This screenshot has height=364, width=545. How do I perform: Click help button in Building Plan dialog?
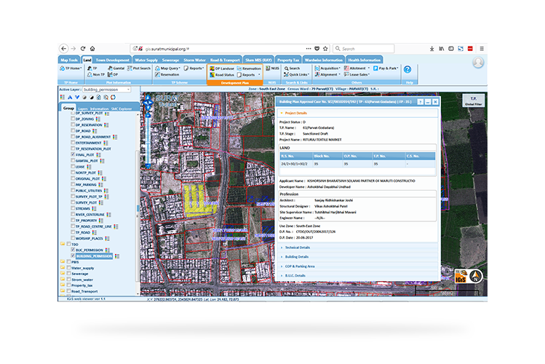[421, 102]
